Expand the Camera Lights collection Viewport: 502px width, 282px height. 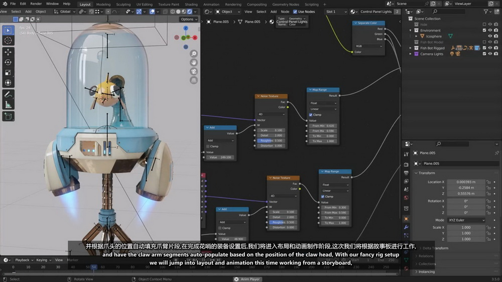(x=411, y=54)
